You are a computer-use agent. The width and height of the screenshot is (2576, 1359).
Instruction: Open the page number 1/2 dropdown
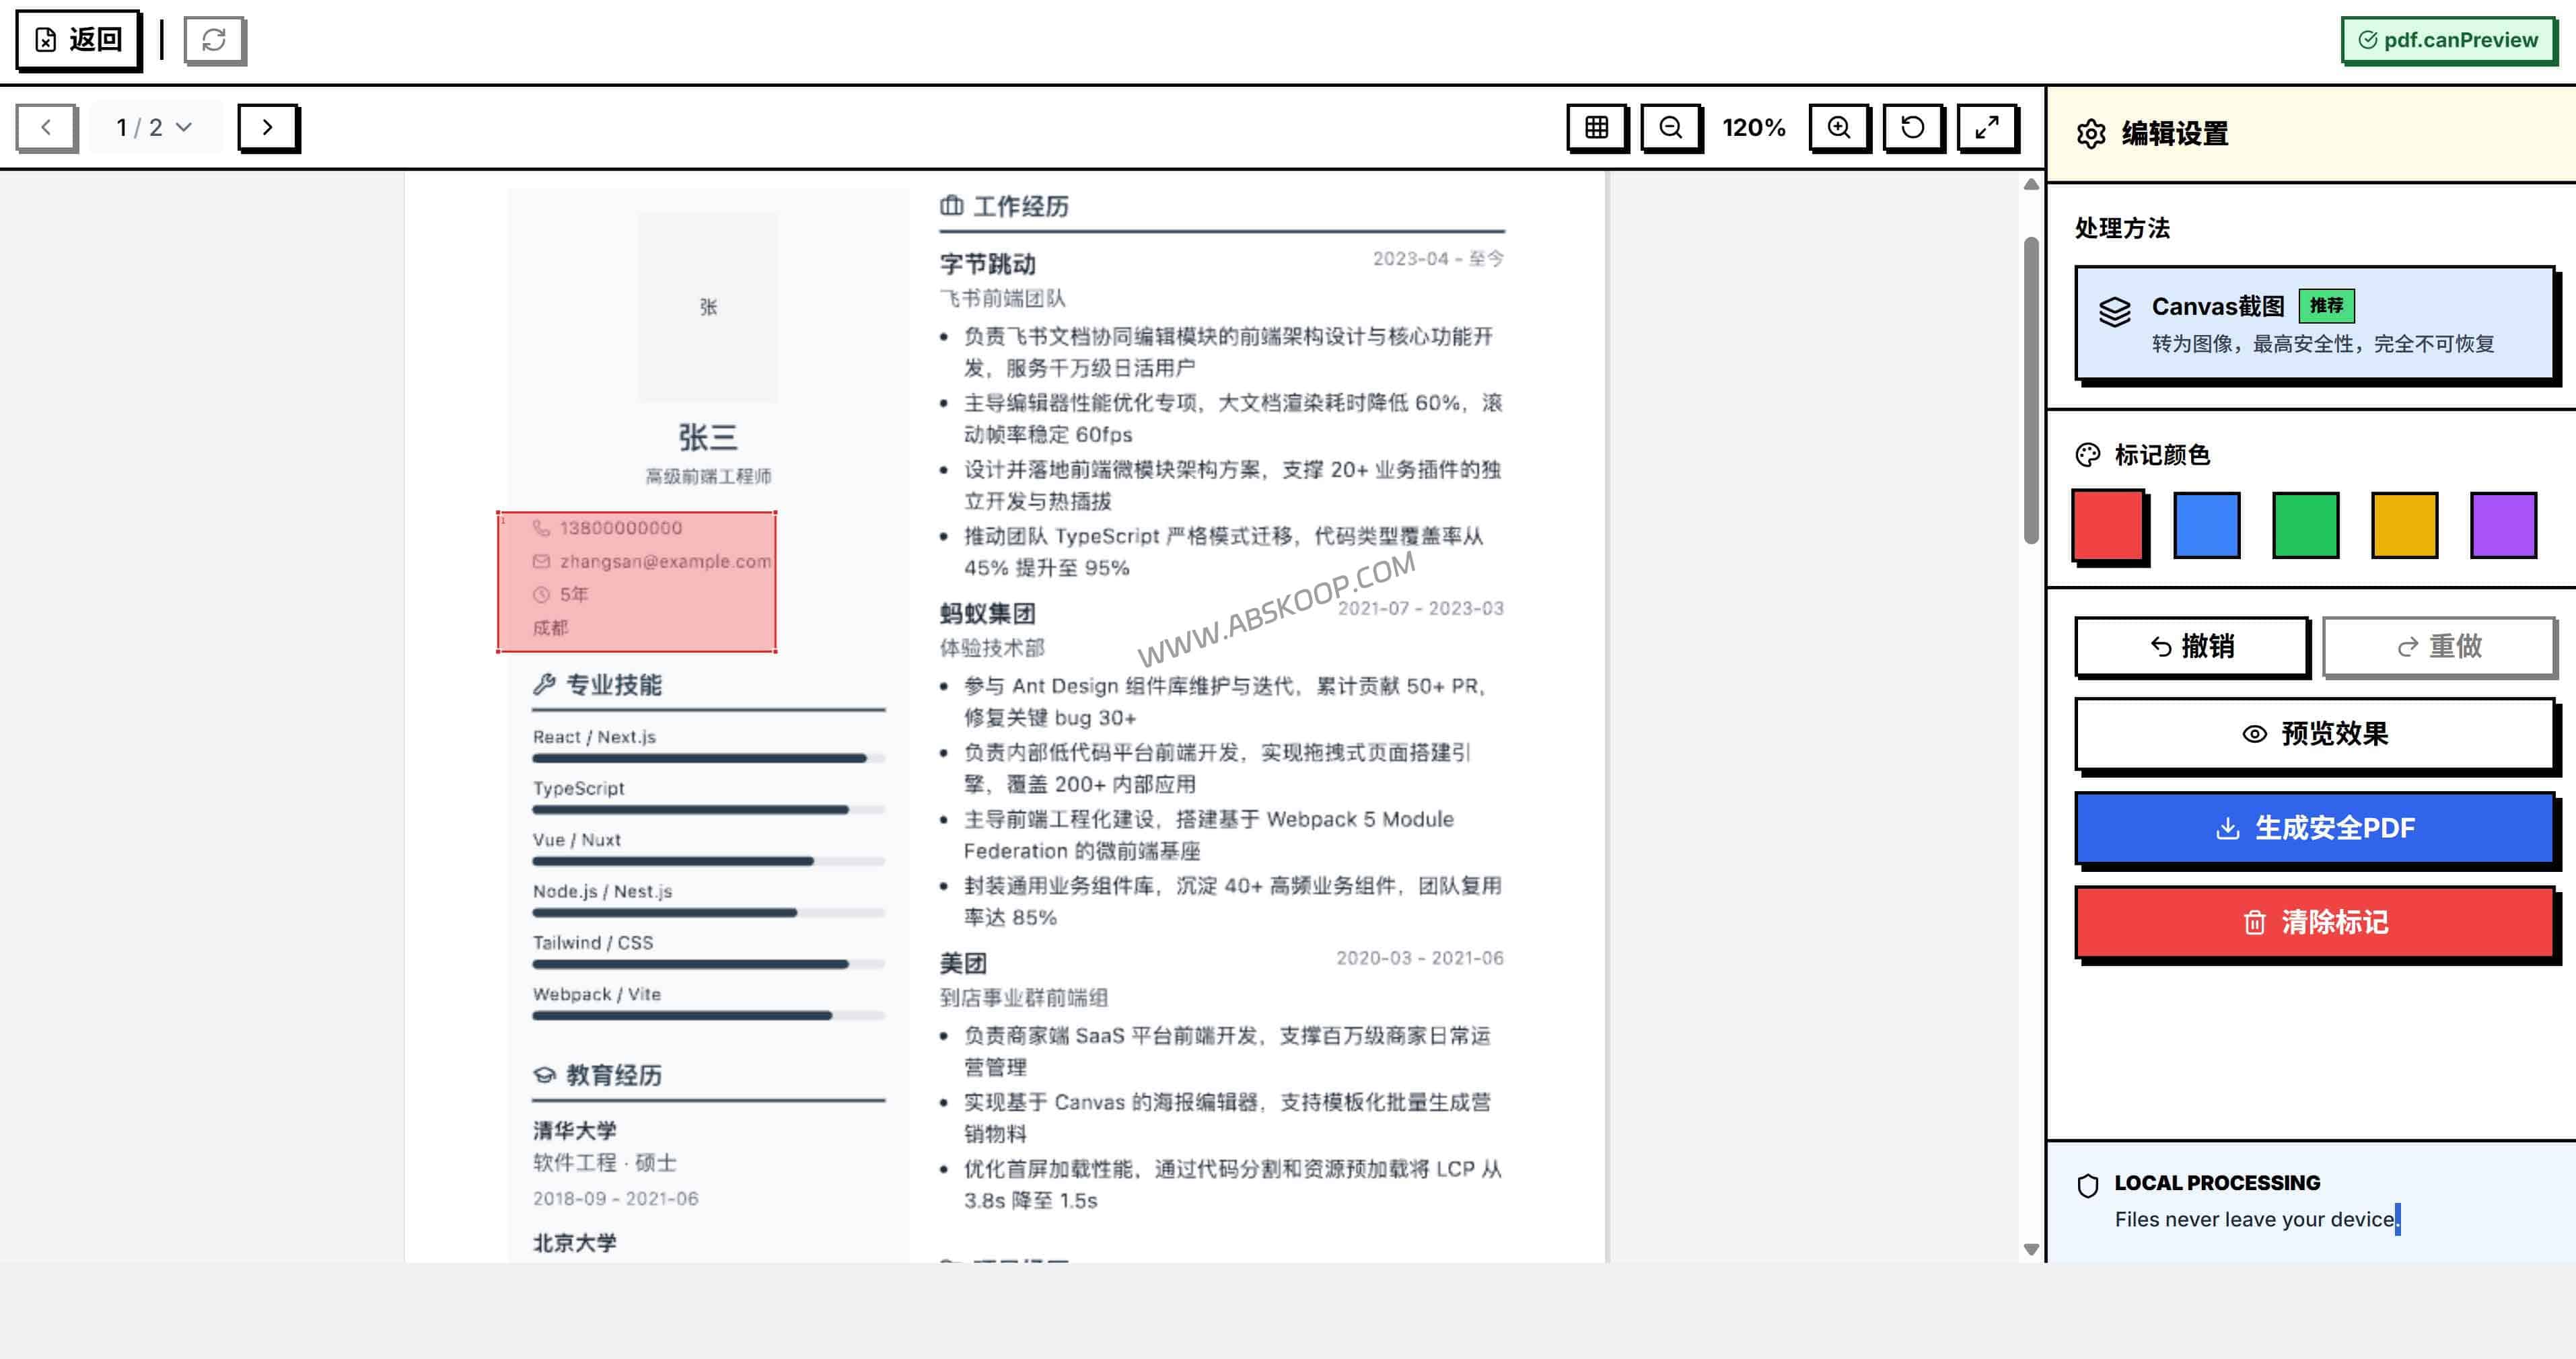(154, 127)
